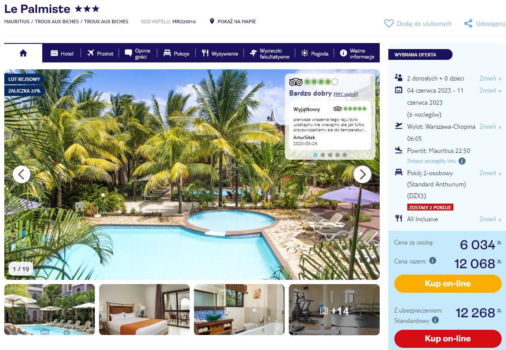506x350 pixels.
Task: Select the second review carousel dot
Action: click(323, 155)
